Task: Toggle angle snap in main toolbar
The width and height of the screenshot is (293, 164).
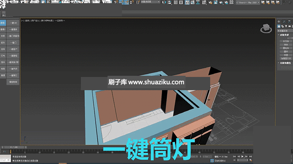Action: click(x=121, y=2)
